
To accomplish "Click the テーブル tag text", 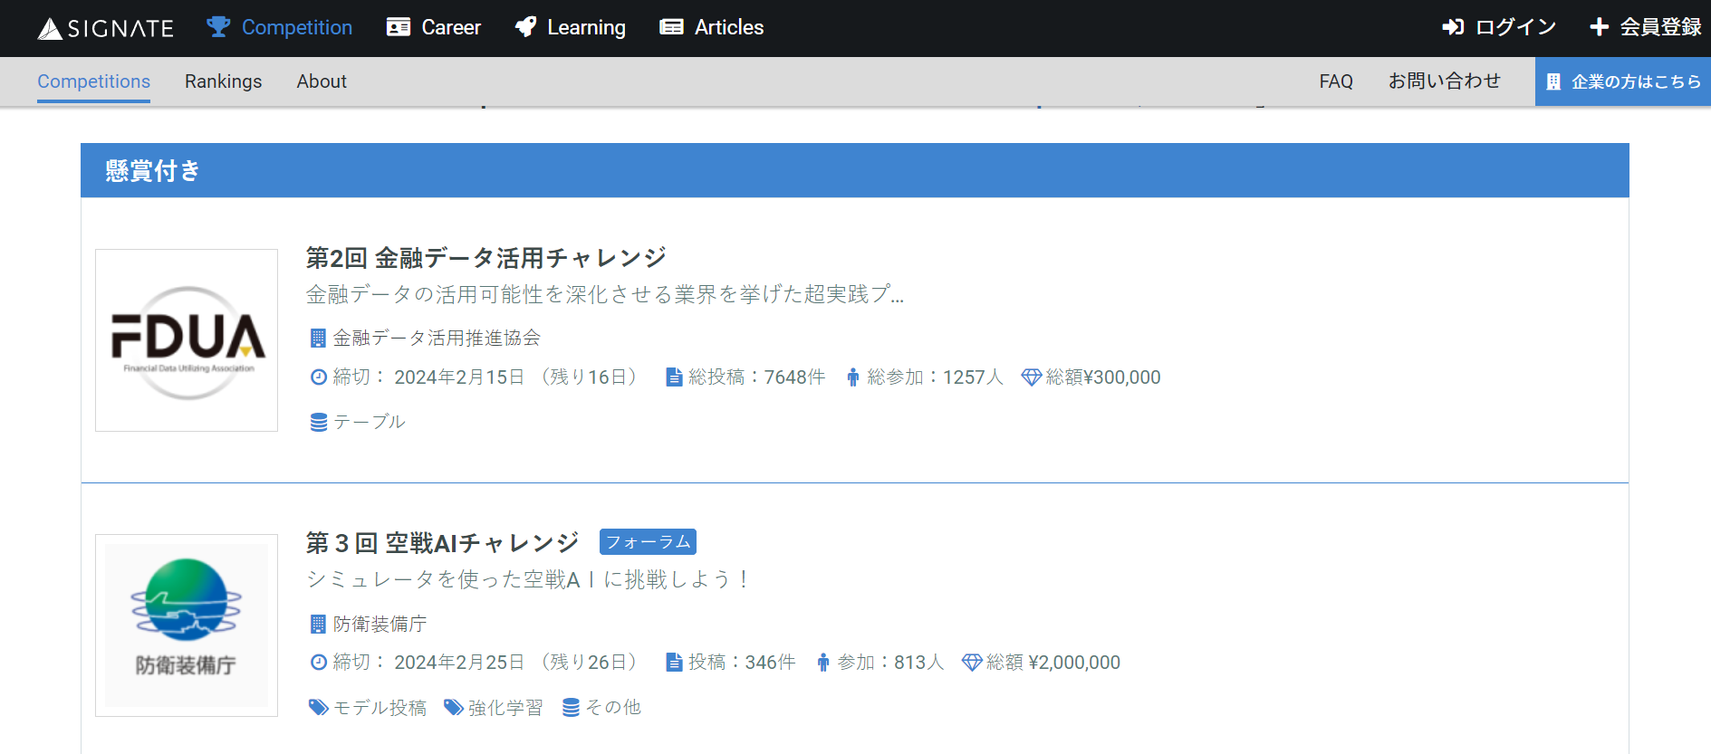I will tap(370, 423).
